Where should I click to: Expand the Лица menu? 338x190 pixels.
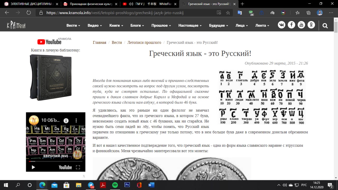(x=242, y=25)
